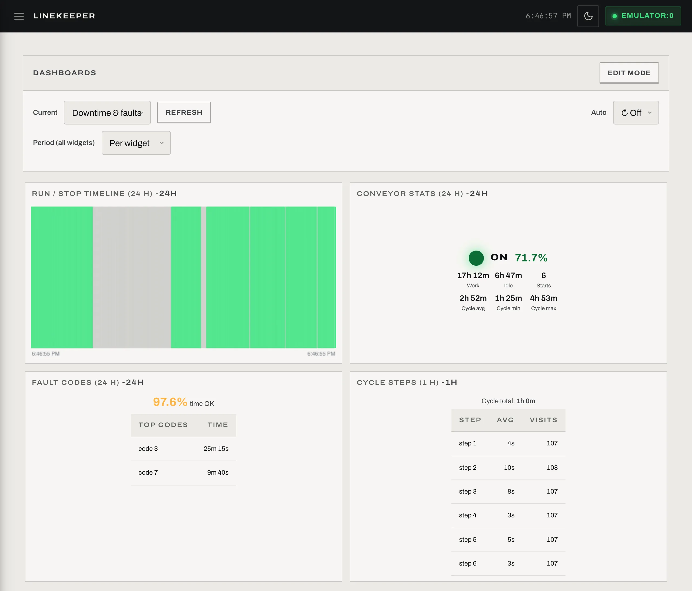Click the Run / Stop Timeline widget title
This screenshot has width=692, height=591.
coord(104,193)
